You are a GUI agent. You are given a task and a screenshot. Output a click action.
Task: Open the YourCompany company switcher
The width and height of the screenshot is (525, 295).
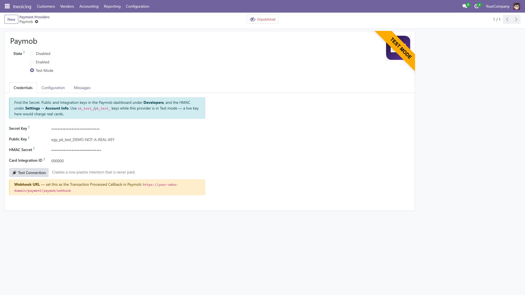tap(497, 6)
